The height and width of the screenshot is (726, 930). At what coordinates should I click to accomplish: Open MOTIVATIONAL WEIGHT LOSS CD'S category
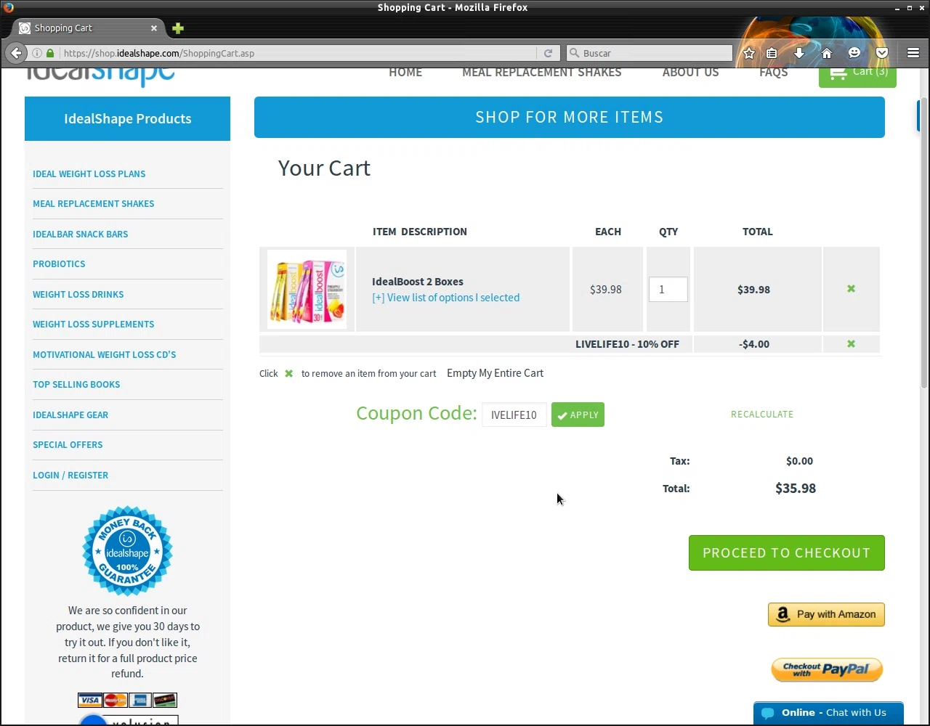pyautogui.click(x=104, y=355)
